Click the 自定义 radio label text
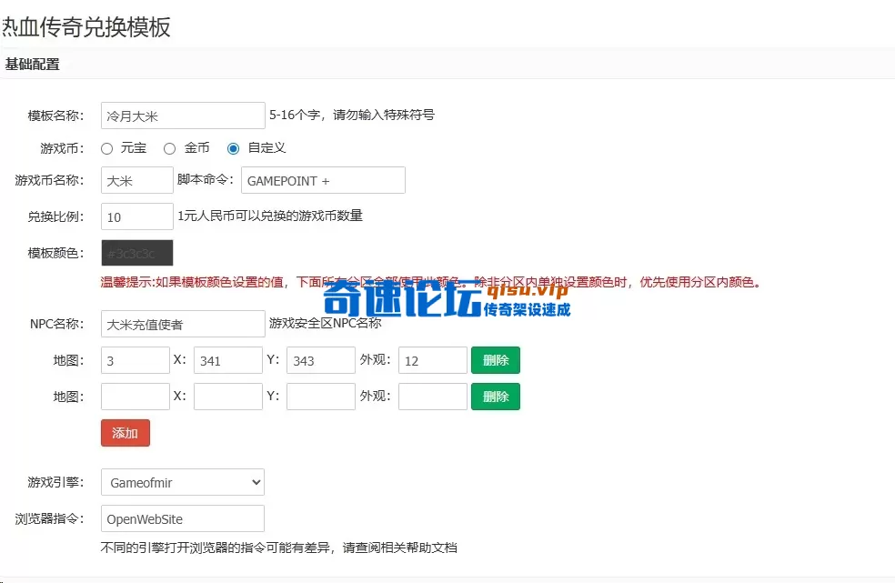This screenshot has height=583, width=895. tap(266, 148)
